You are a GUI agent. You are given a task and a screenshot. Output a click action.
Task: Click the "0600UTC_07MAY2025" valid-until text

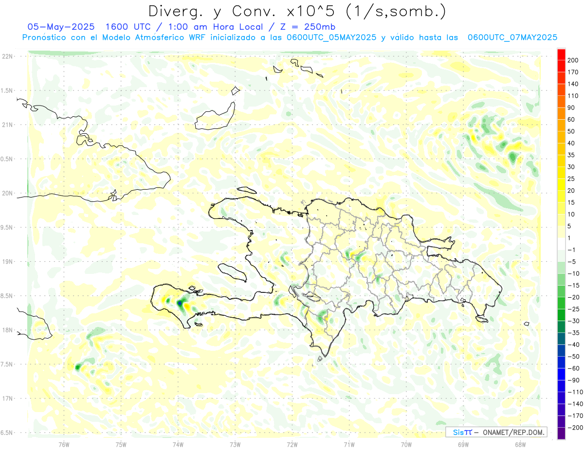(512, 37)
